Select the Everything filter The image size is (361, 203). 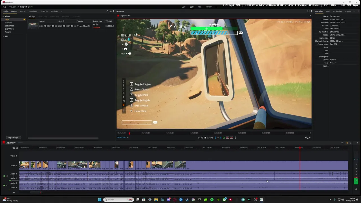(x=9, y=29)
